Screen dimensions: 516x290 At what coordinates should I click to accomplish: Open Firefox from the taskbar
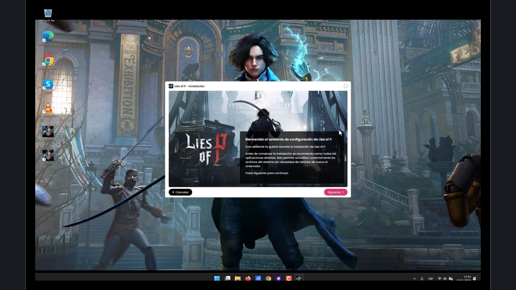click(x=248, y=278)
